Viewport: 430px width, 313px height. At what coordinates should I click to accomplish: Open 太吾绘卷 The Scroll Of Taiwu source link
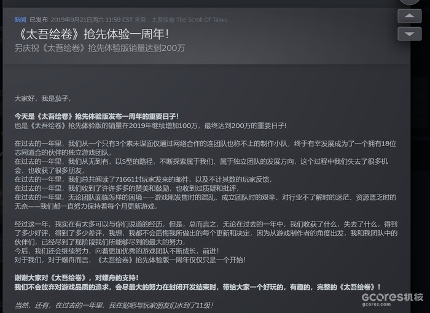(x=189, y=20)
